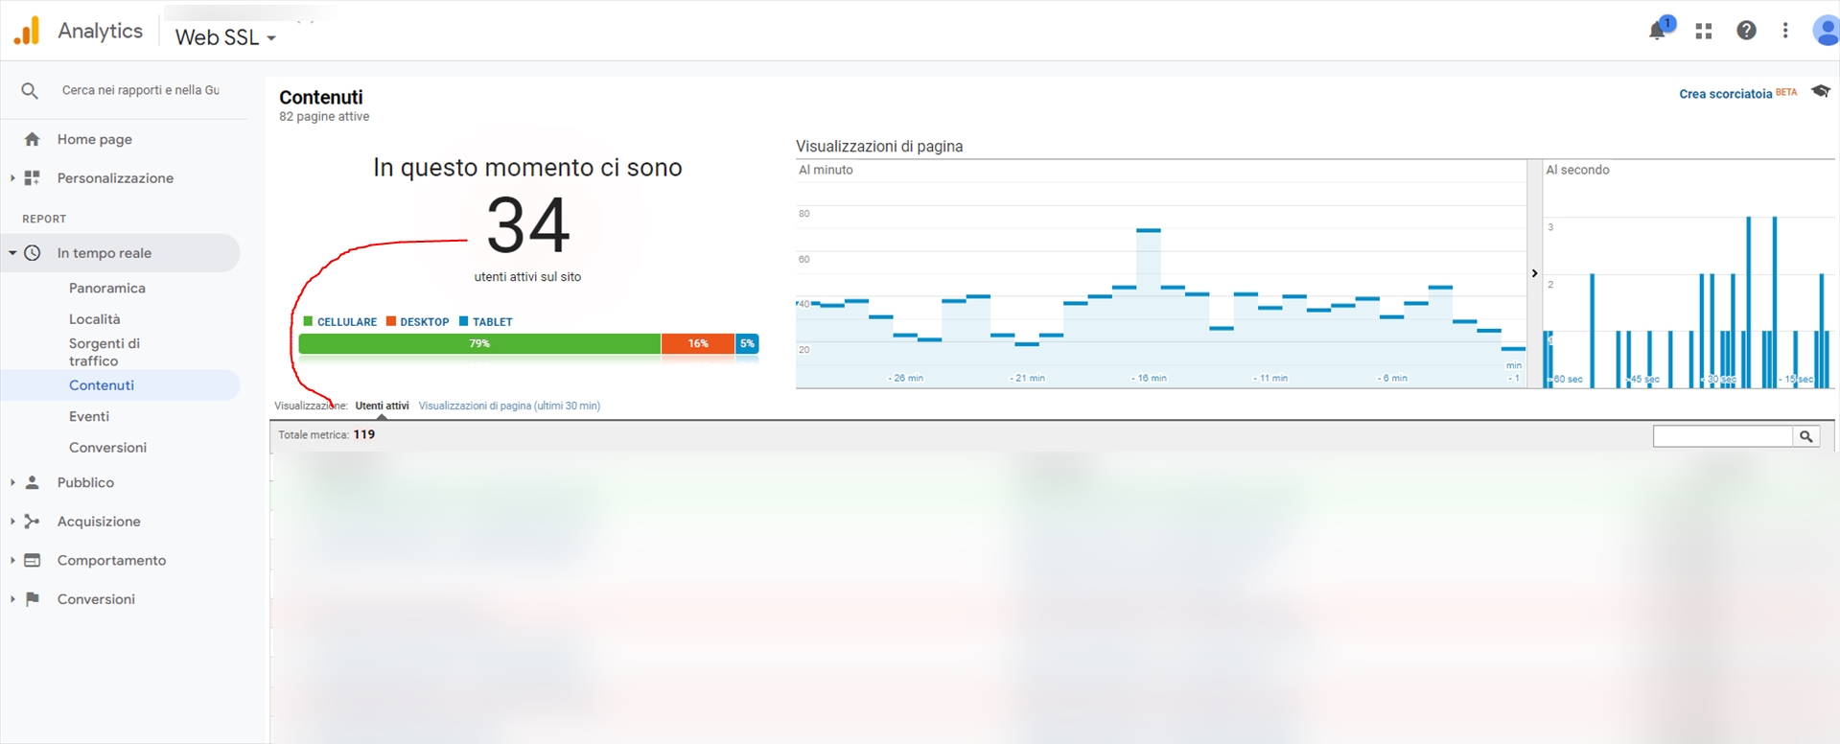The width and height of the screenshot is (1840, 744).
Task: Click the table search magnifier button
Action: click(1805, 436)
